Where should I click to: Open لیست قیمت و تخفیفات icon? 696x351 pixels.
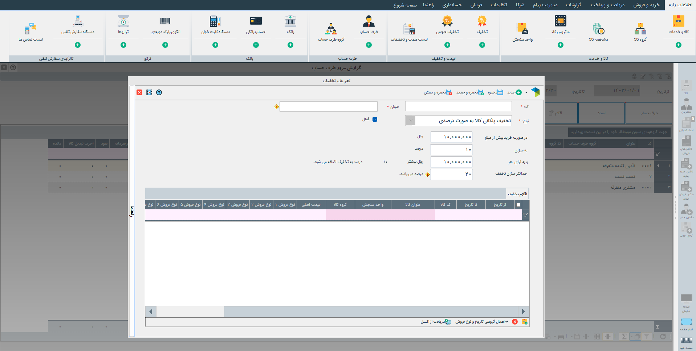(409, 29)
